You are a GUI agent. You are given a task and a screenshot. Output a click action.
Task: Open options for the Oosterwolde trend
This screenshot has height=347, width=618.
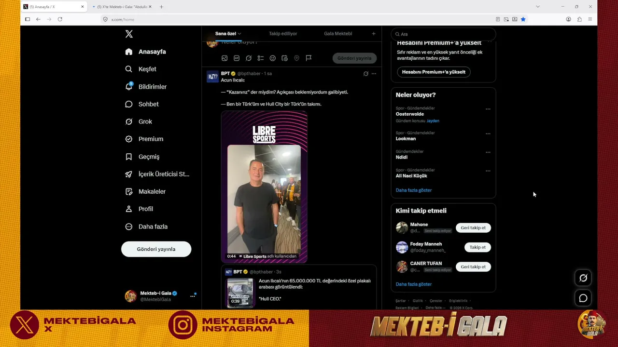488,109
